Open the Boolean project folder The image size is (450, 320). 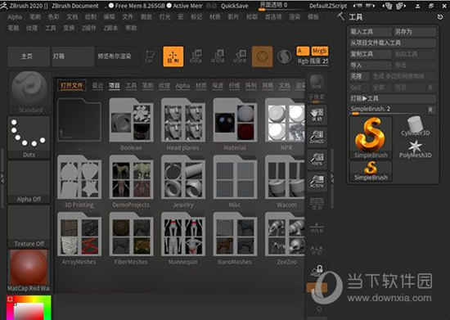131,119
